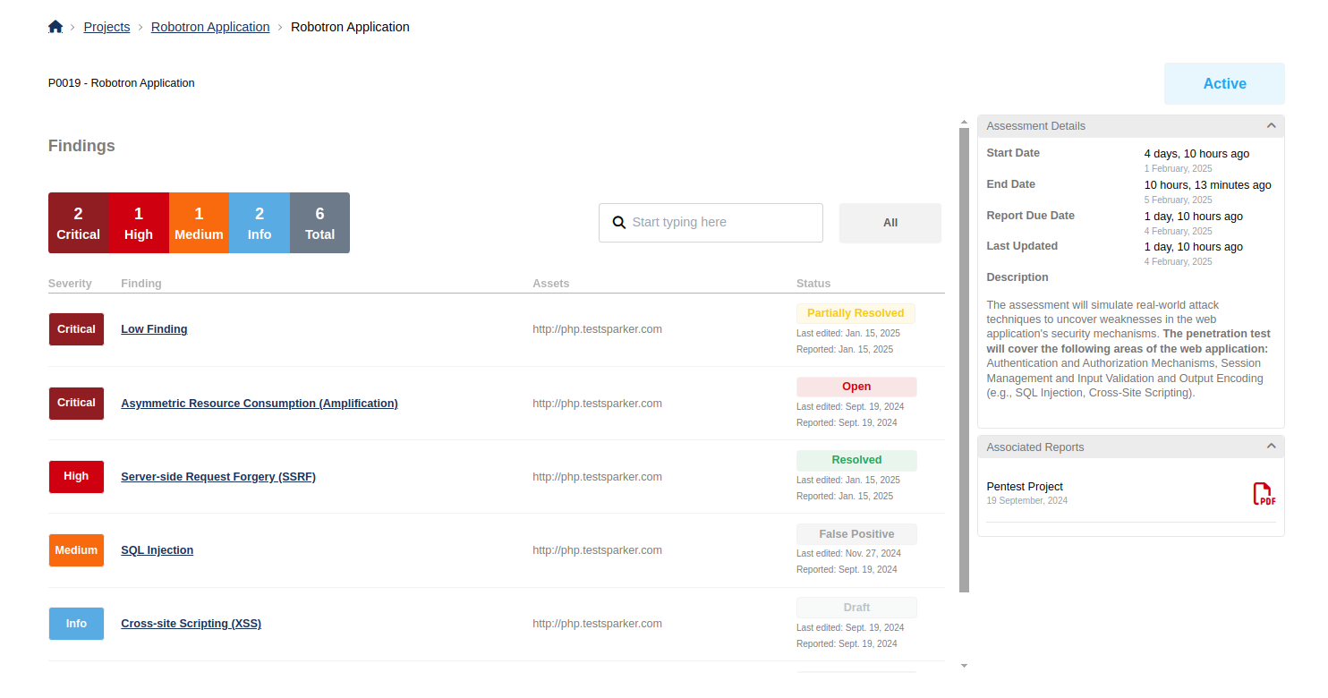
Task: Collapse the Associated Reports panel
Action: click(1271, 447)
